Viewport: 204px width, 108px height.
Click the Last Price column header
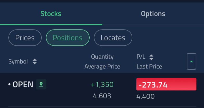pos(149,67)
